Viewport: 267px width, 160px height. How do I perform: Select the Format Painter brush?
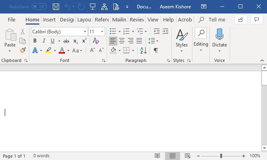tap(23, 50)
